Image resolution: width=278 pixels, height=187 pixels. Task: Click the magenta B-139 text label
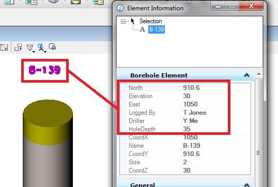pos(44,70)
